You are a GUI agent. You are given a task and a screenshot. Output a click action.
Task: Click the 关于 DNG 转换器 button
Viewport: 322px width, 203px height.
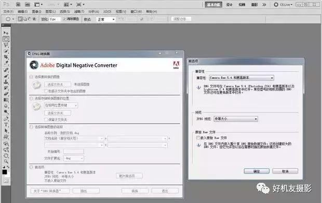(x=50, y=191)
